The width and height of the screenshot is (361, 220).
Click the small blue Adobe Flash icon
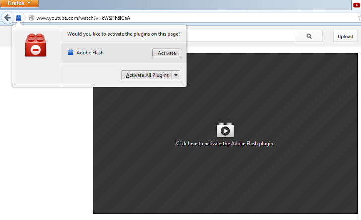click(x=71, y=53)
